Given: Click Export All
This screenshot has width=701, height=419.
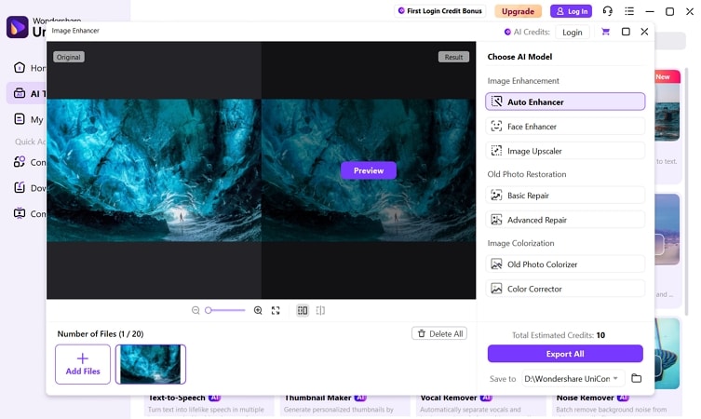Looking at the screenshot, I should click(565, 353).
